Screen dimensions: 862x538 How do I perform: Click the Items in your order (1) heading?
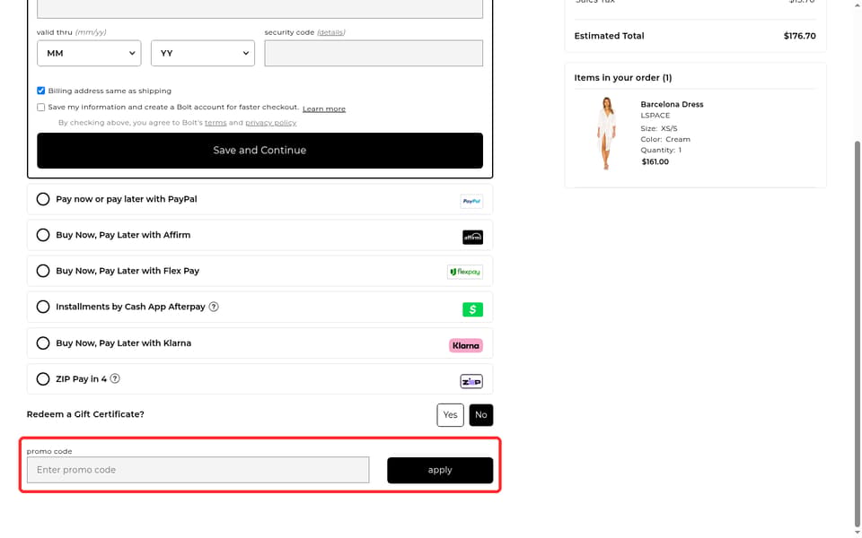[623, 77]
